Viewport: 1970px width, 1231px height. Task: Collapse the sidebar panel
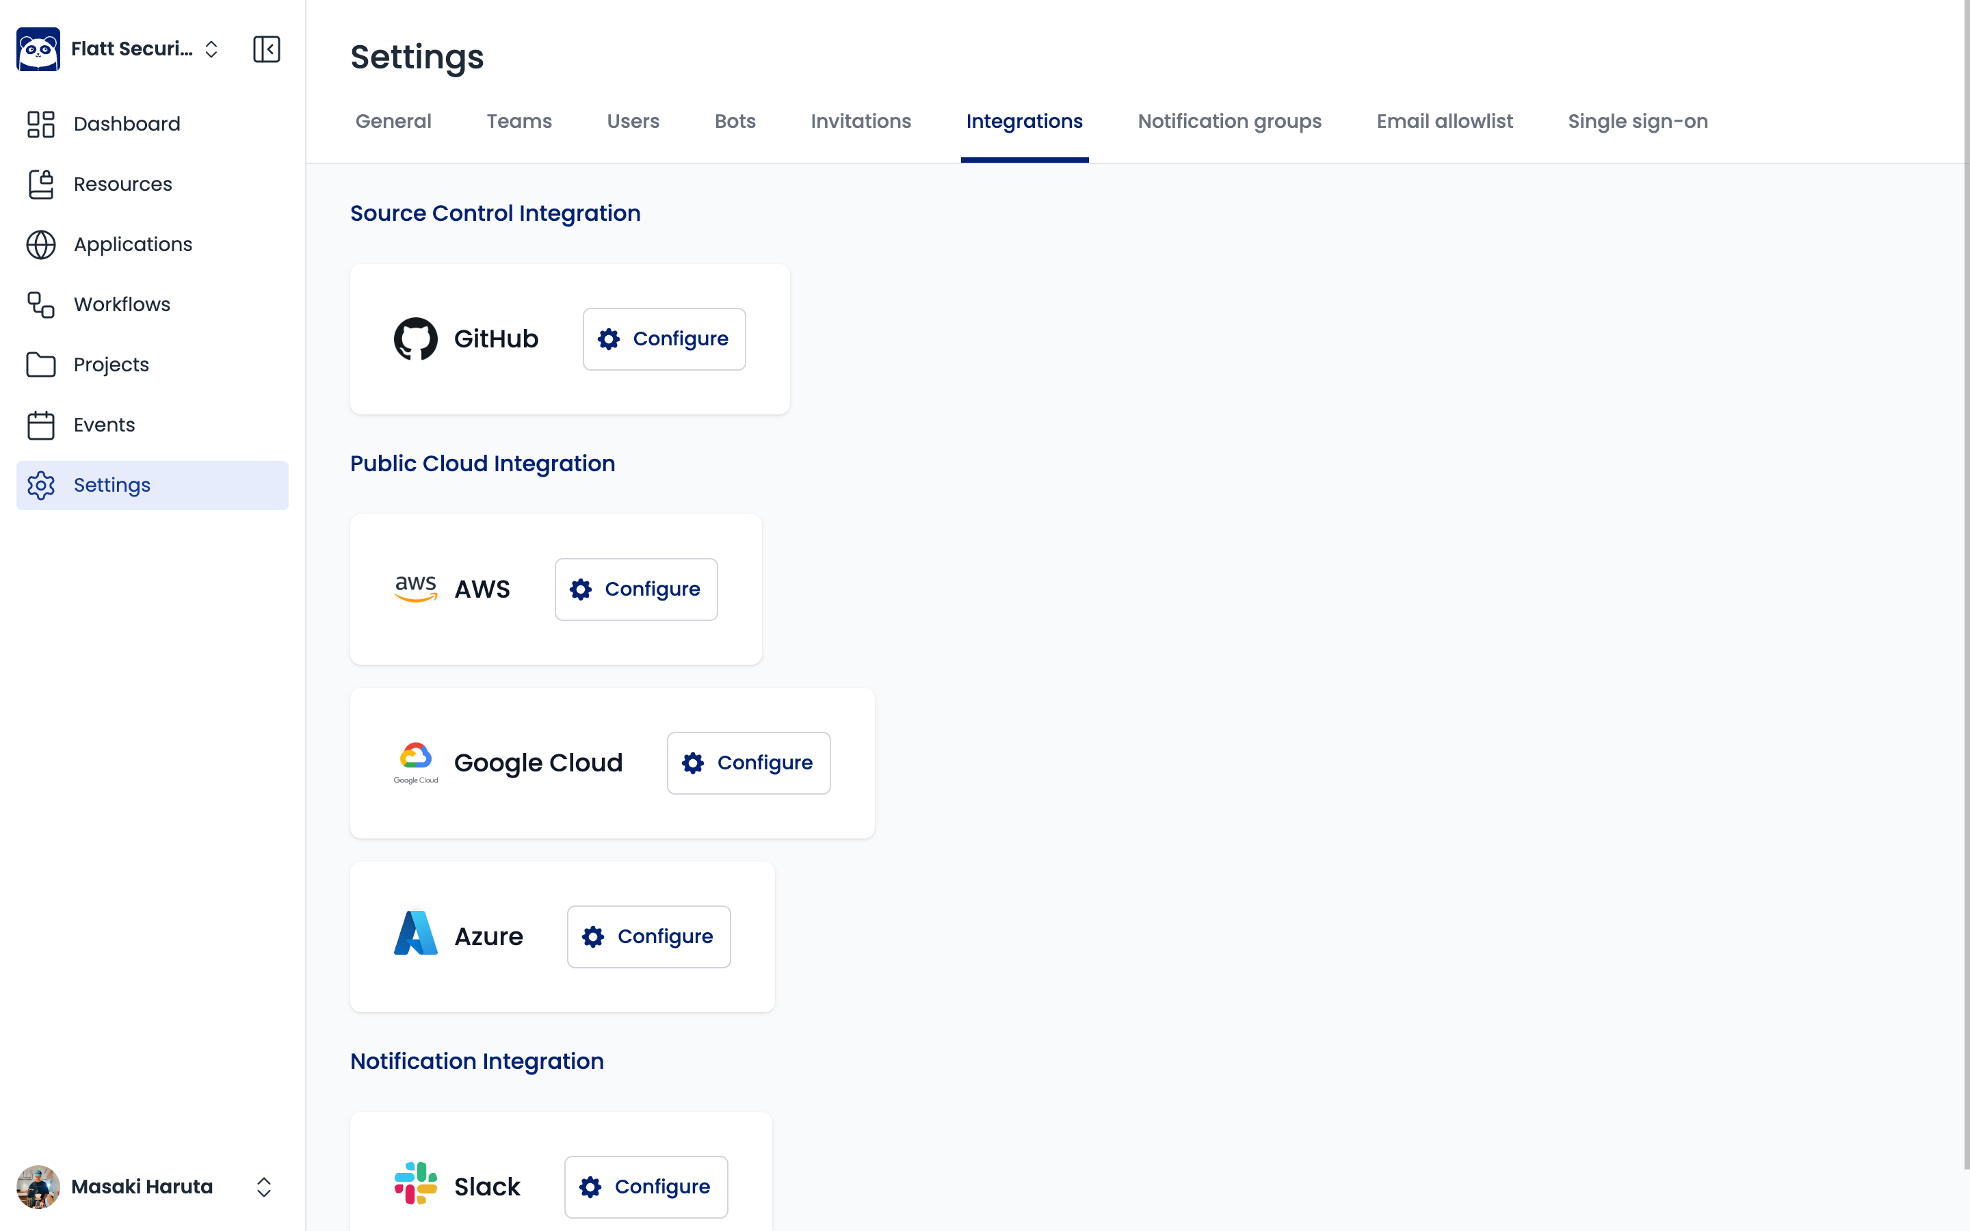267,49
